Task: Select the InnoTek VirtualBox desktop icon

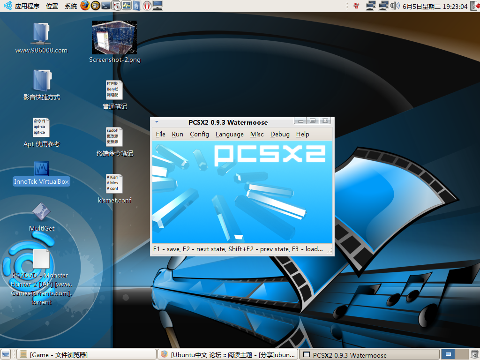Action: coord(41,173)
